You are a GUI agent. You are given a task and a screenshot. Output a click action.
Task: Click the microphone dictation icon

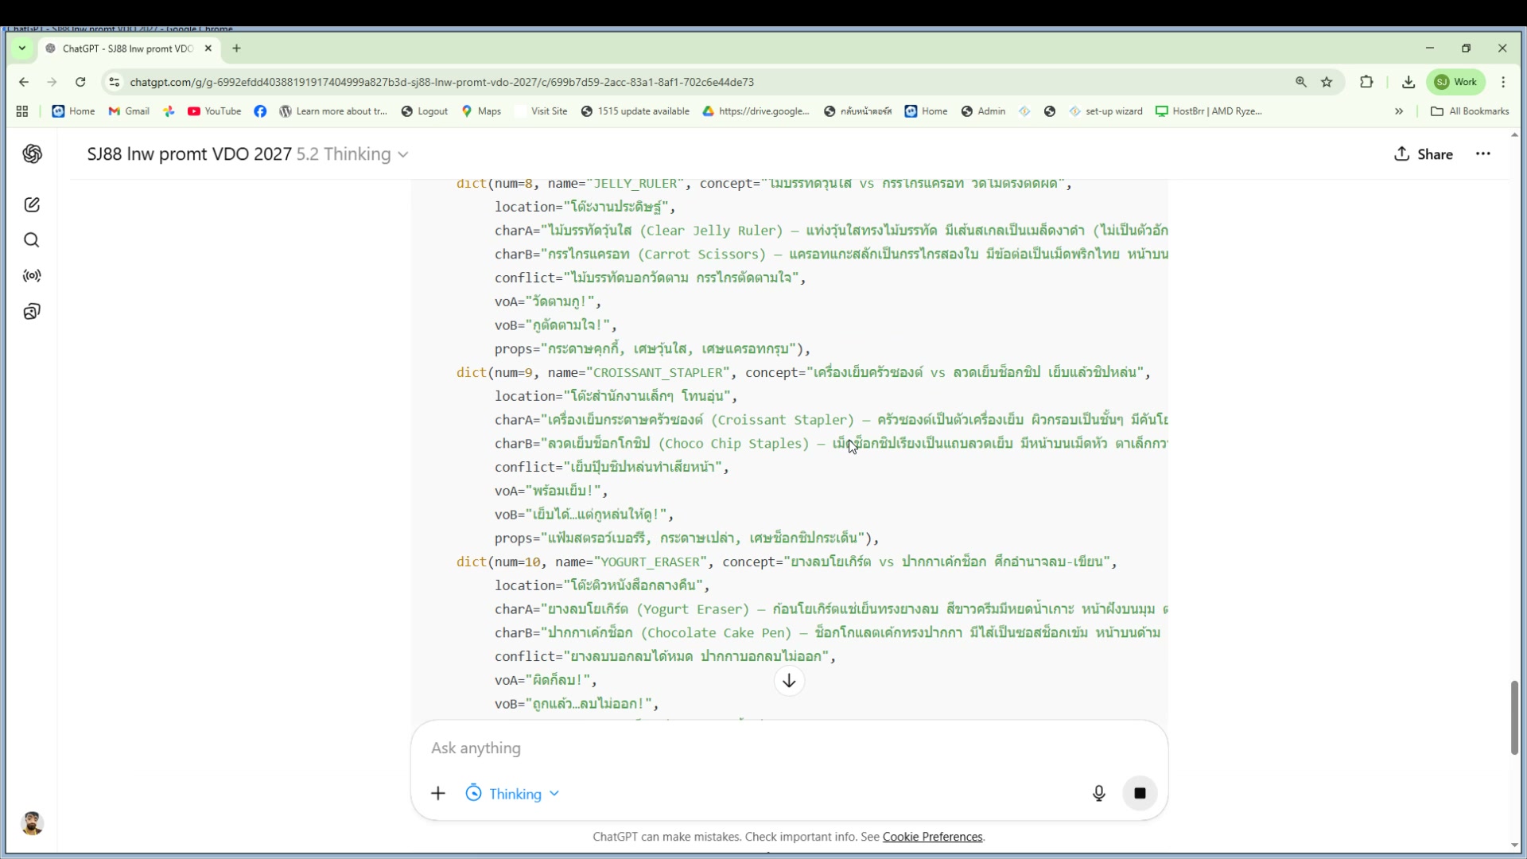[1098, 793]
